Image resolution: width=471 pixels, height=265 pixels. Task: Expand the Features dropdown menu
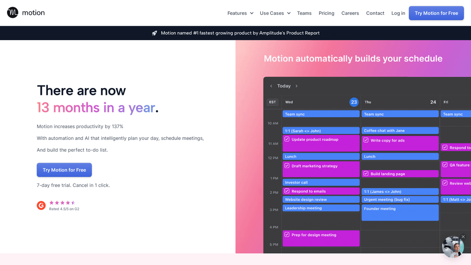coord(240,13)
